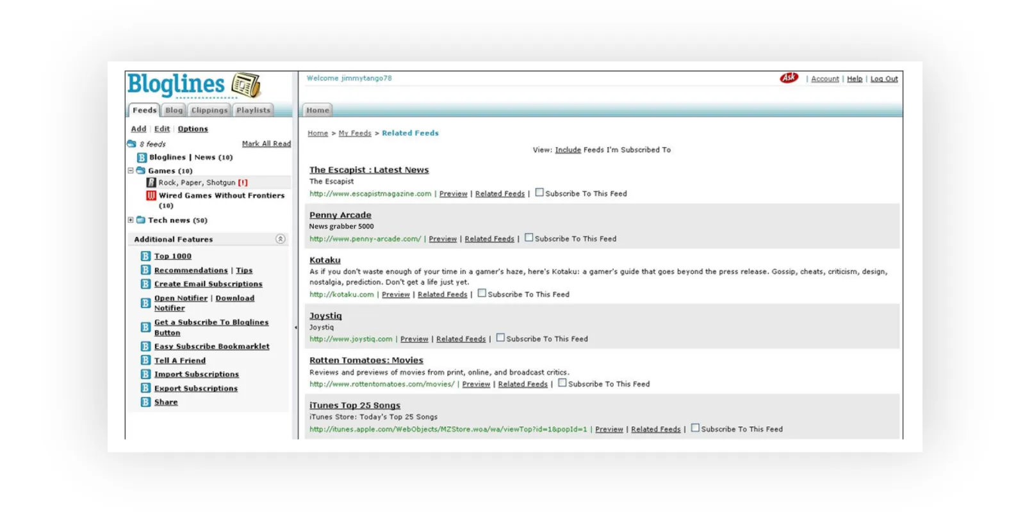Expand the Tech news folder
Image resolution: width=1025 pixels, height=512 pixels.
pyautogui.click(x=131, y=220)
